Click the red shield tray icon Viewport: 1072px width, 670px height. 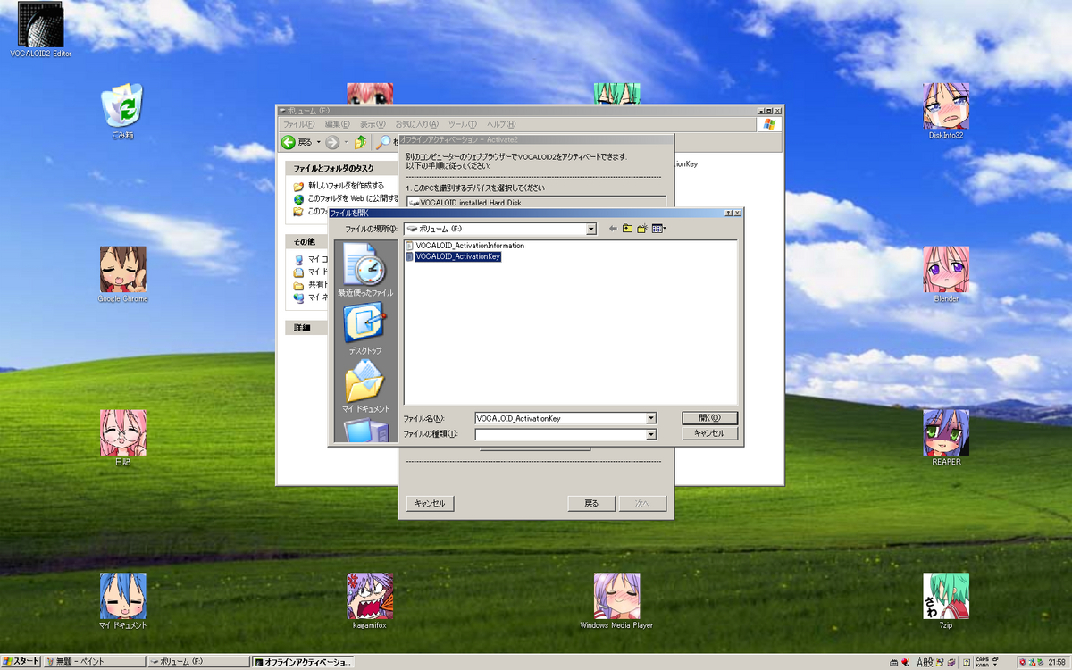tap(1023, 662)
